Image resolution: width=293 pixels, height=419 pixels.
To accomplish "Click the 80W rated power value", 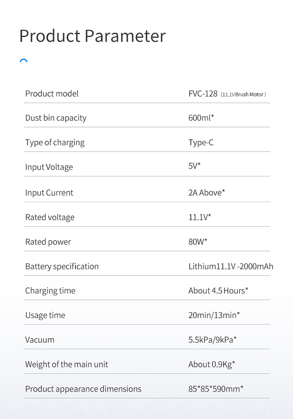I will point(198,241).
